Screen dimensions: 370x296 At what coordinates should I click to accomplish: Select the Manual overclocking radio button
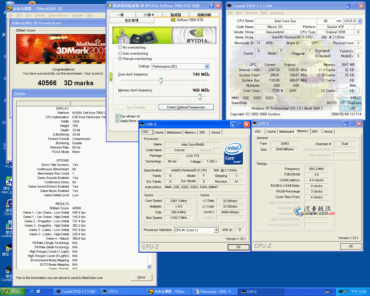tap(120, 58)
